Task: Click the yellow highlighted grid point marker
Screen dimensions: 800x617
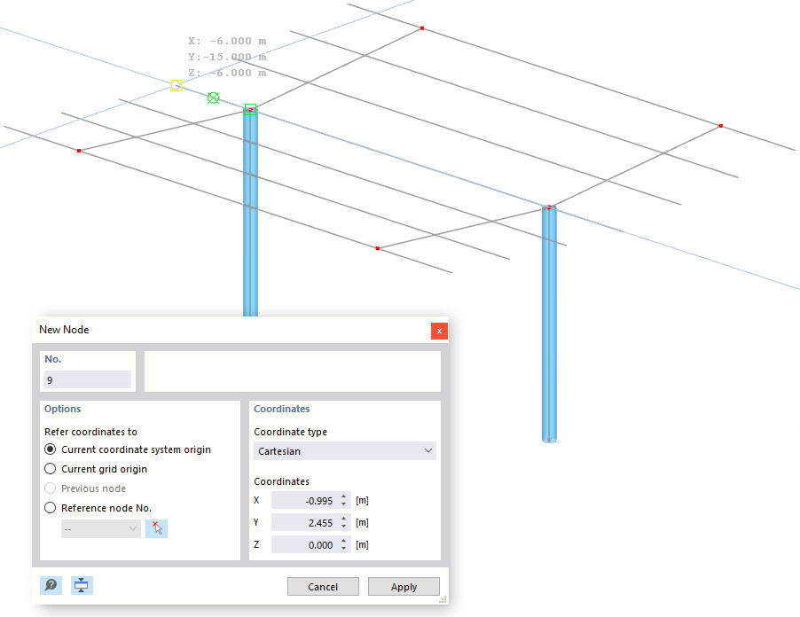Action: click(x=176, y=86)
